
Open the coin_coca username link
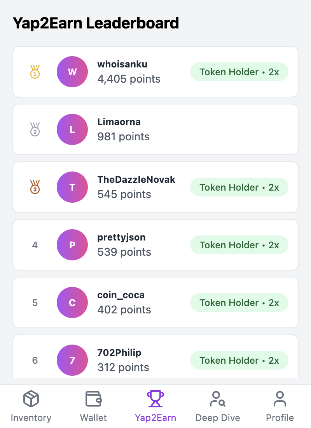click(121, 295)
